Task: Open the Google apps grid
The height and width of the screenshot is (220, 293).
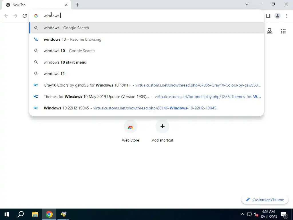Action: click(283, 31)
